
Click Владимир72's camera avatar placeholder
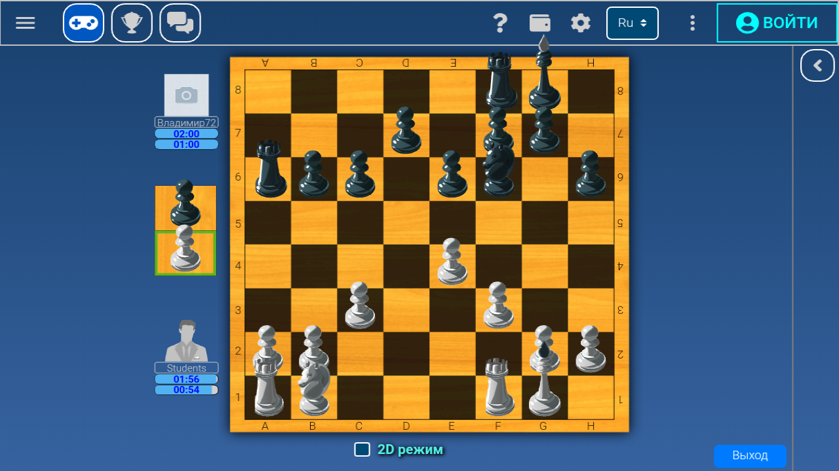click(186, 94)
